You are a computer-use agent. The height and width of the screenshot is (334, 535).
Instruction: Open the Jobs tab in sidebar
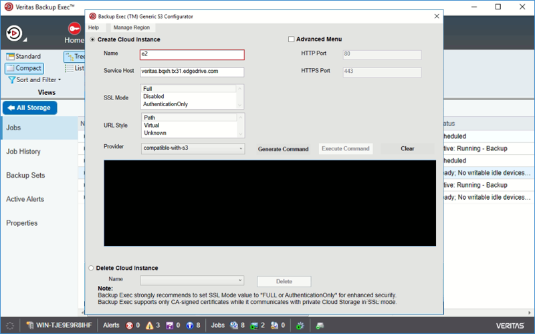click(x=39, y=128)
